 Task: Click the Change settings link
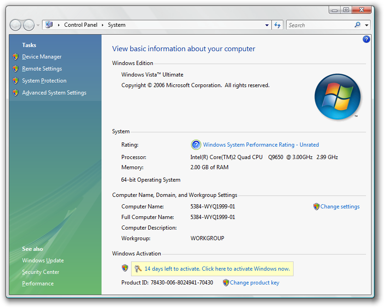click(x=340, y=207)
